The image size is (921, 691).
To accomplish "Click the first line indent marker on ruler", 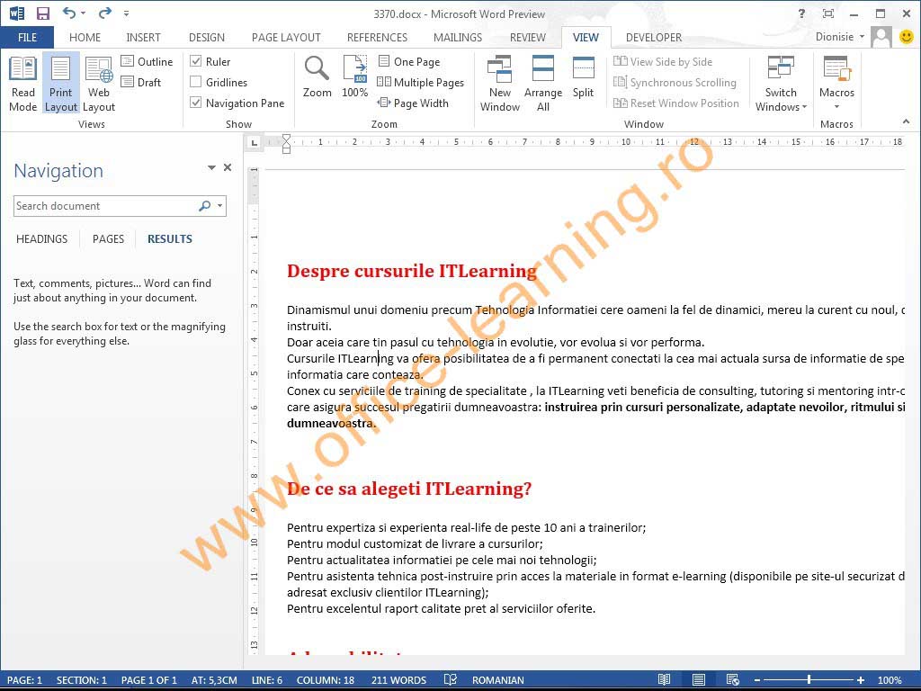I will [286, 138].
